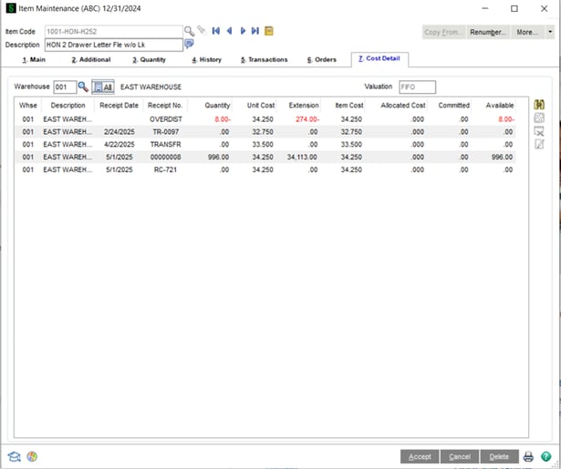561x469 pixels.
Task: Go to the first item record
Action: click(216, 31)
